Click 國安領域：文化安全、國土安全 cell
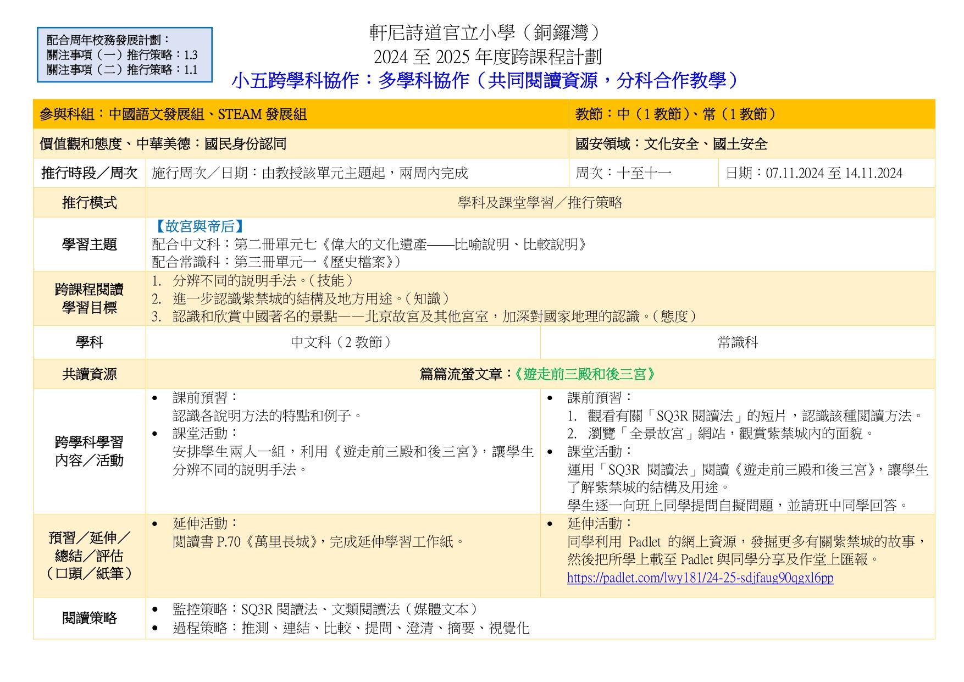The height and width of the screenshot is (682, 964). [x=751, y=144]
